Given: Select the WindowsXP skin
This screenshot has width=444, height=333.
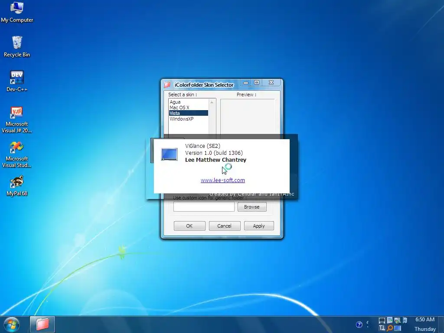Looking at the screenshot, I should point(188,119).
